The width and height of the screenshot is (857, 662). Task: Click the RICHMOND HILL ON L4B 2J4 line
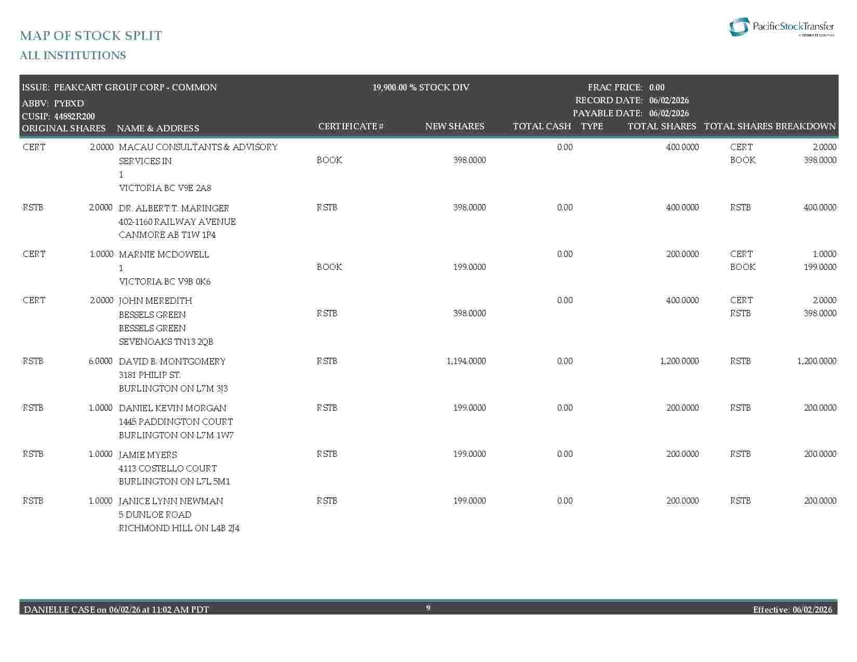(179, 528)
